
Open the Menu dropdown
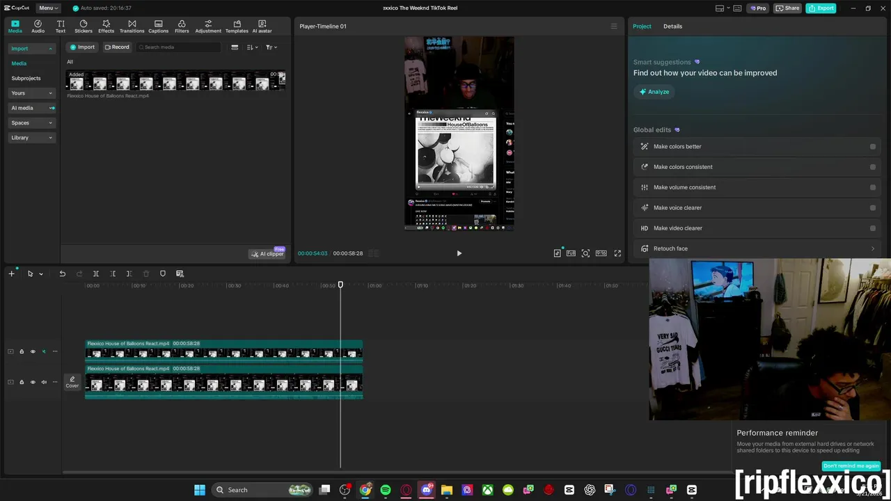(48, 8)
